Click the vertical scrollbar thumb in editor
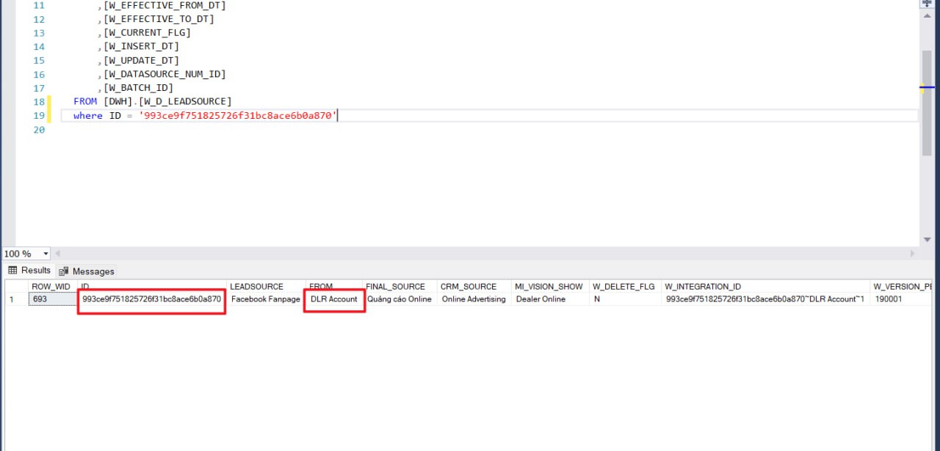This screenshot has width=940, height=451. pyautogui.click(x=927, y=103)
